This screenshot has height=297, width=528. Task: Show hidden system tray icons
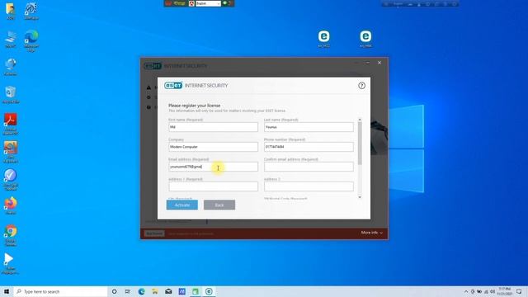coord(466,291)
